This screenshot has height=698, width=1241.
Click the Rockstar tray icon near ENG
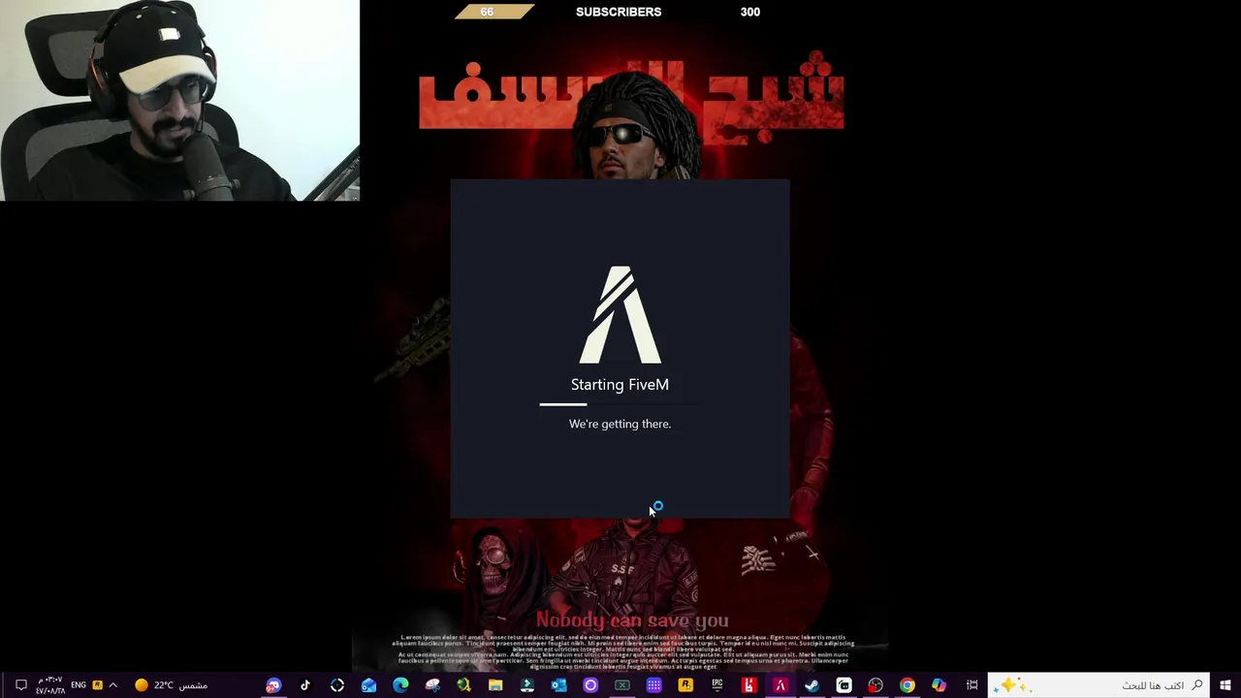[97, 685]
